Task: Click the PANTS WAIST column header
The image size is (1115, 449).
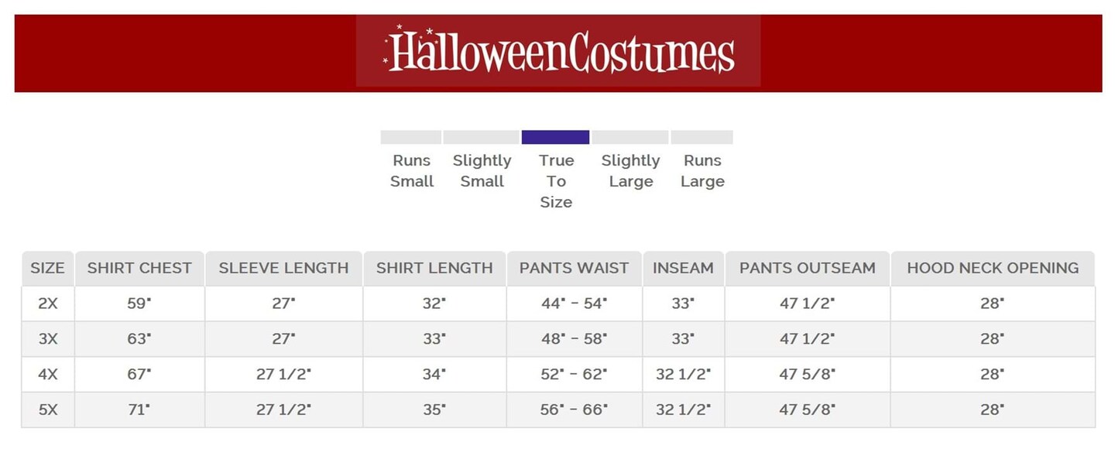Action: coord(574,268)
